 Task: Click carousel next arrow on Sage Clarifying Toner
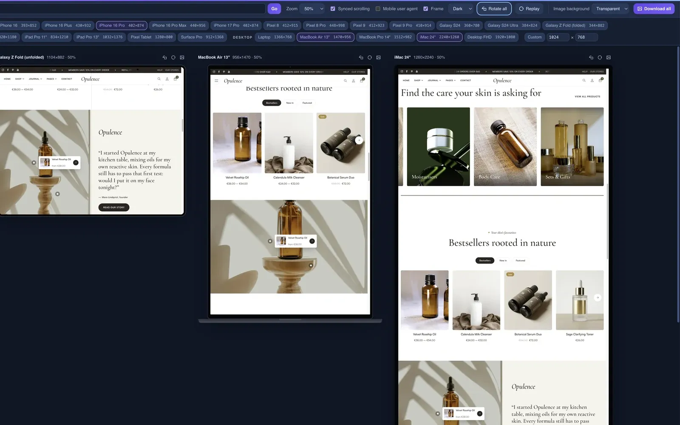[598, 297]
